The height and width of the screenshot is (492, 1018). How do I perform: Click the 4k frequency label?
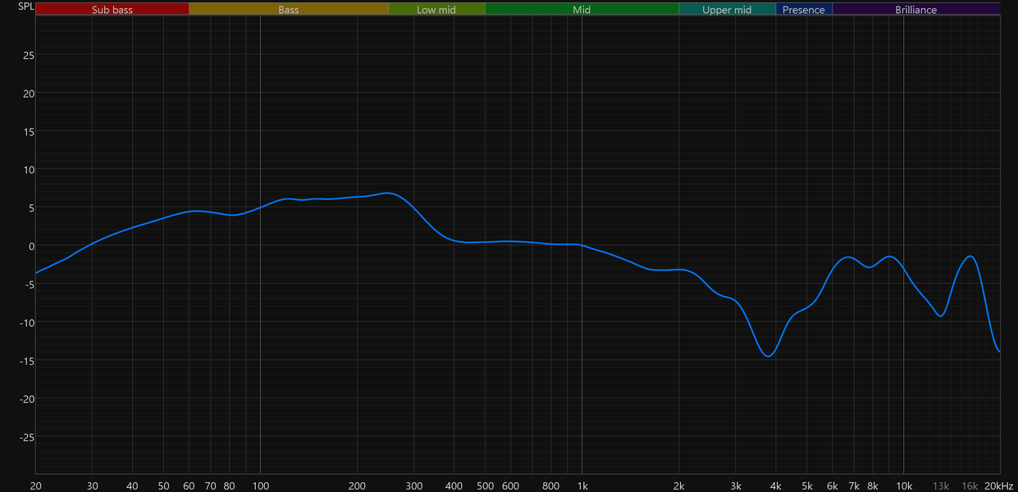click(x=776, y=485)
